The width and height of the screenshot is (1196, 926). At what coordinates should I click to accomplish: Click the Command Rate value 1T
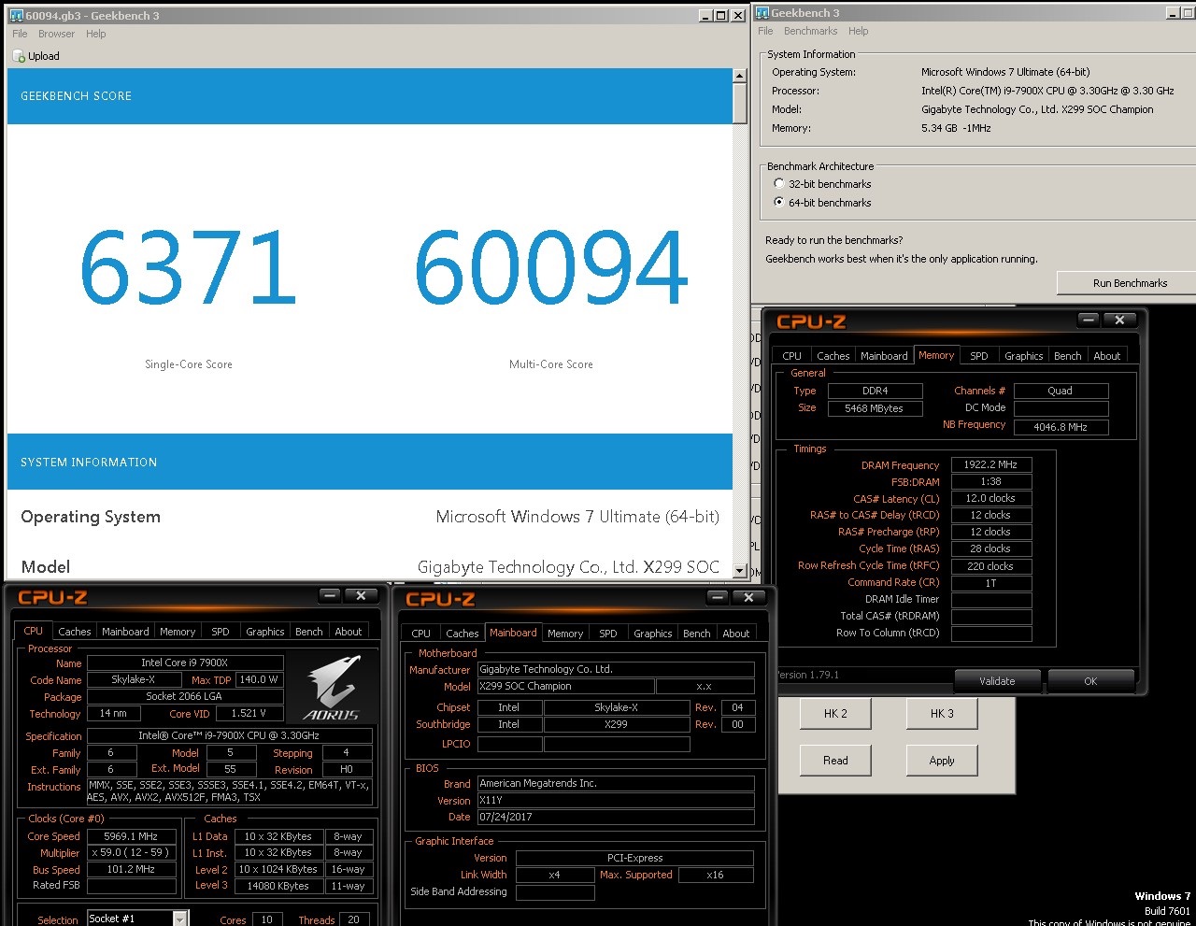point(991,583)
